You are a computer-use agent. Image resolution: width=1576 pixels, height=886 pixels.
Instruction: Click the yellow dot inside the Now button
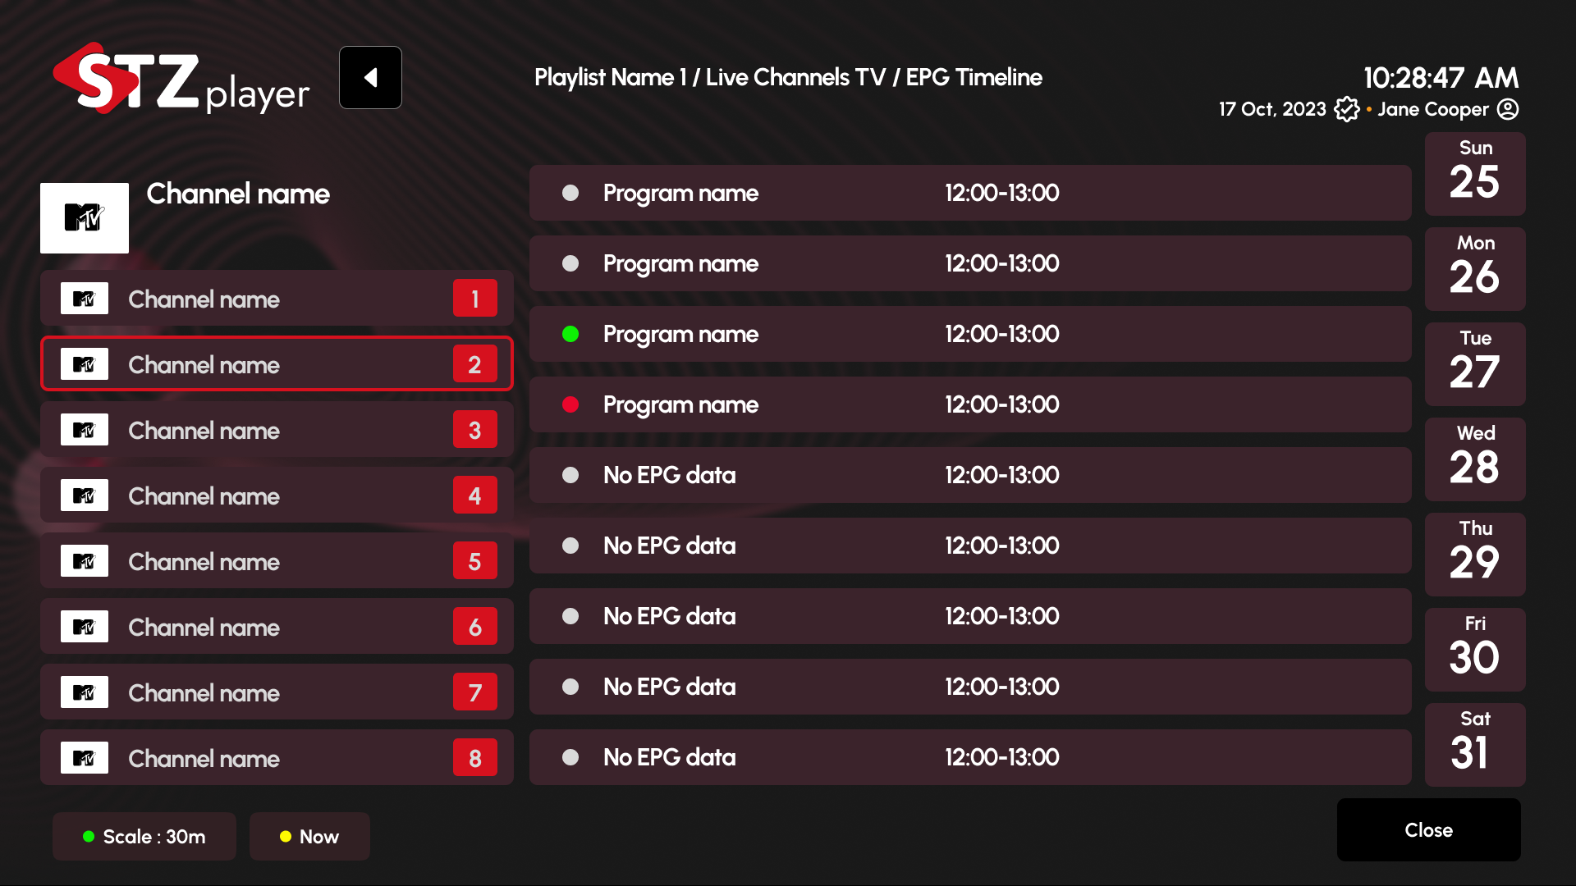tap(286, 837)
